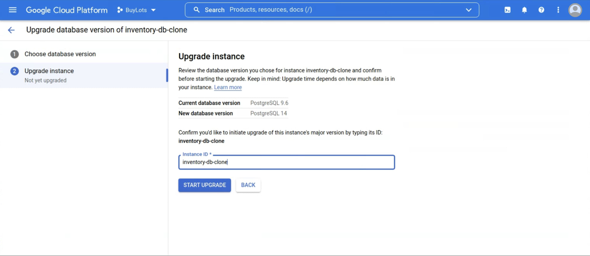The image size is (590, 256).
Task: Click the page title Upgrade database version
Action: pyautogui.click(x=107, y=30)
